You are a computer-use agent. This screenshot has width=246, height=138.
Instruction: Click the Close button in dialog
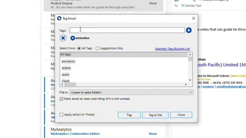click(x=181, y=115)
